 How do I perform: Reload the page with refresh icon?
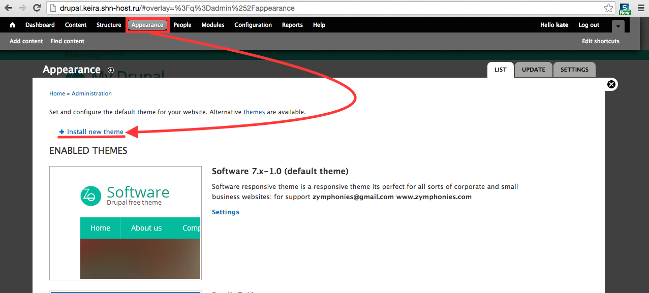pos(37,8)
